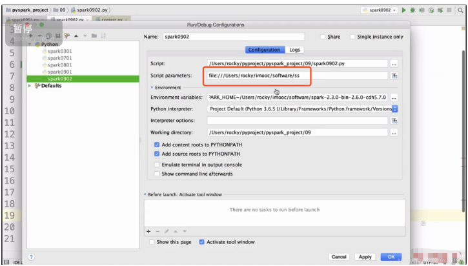Click the Working directory input field
Screen dimensions: 468x266
point(297,132)
